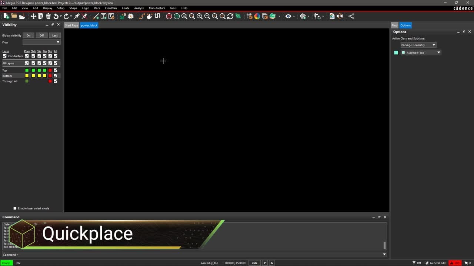Open the Undo dropdown arrow
The image size is (474, 266).
point(61,16)
